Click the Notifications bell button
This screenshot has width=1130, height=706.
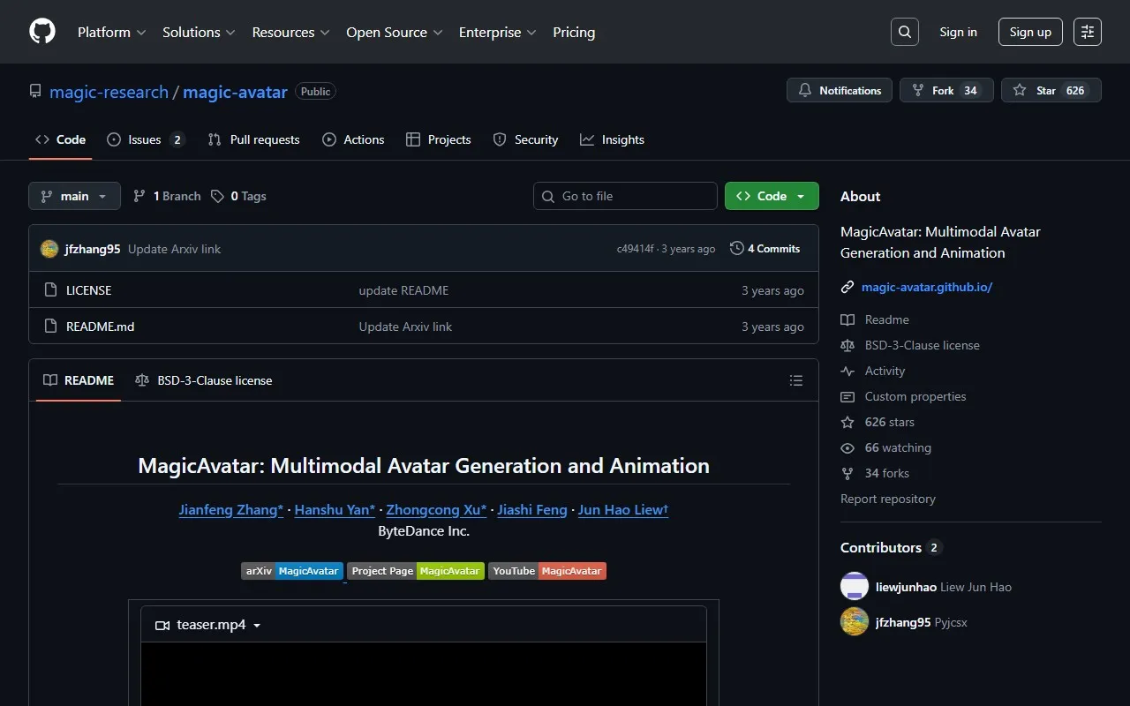tap(840, 90)
